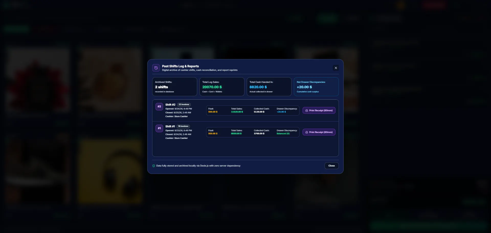
Task: Click the 'Cash + Card + Wallets' caption
Action: coord(212,92)
